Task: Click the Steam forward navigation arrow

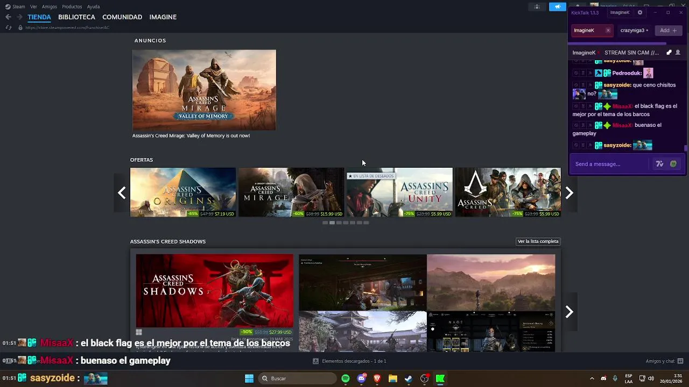Action: pyautogui.click(x=19, y=17)
